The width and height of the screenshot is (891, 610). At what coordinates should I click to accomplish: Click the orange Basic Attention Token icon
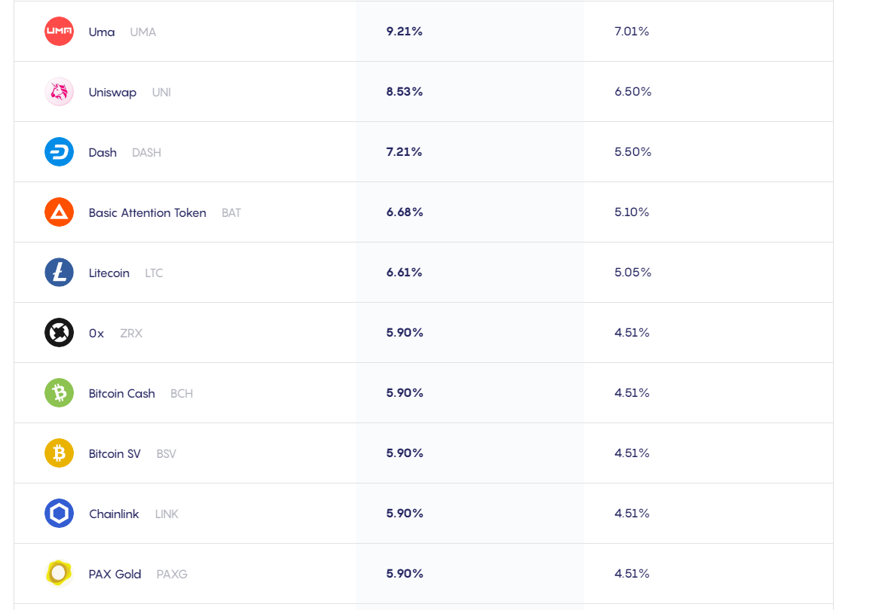point(59,212)
